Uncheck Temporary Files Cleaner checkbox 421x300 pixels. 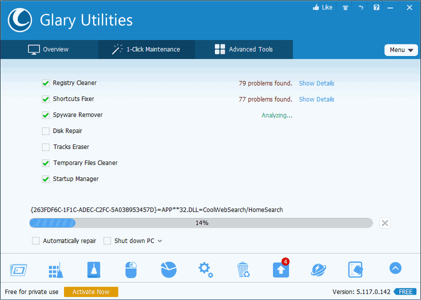click(45, 163)
